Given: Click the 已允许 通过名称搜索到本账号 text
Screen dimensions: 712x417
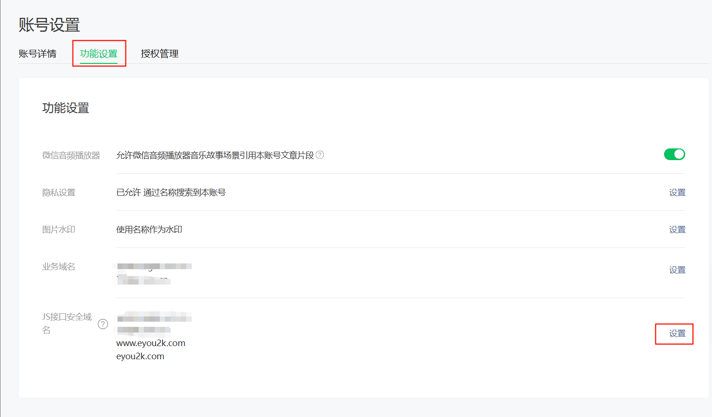Looking at the screenshot, I should (x=171, y=193).
